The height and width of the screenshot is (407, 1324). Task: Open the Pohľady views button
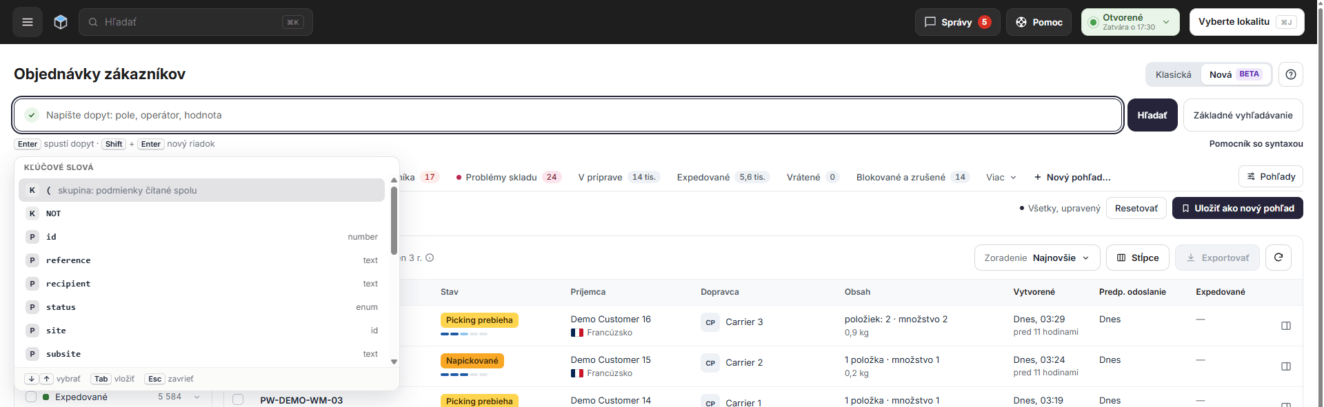[x=1270, y=177]
